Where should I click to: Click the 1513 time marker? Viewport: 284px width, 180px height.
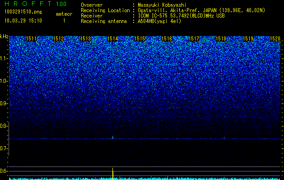pos(85,39)
